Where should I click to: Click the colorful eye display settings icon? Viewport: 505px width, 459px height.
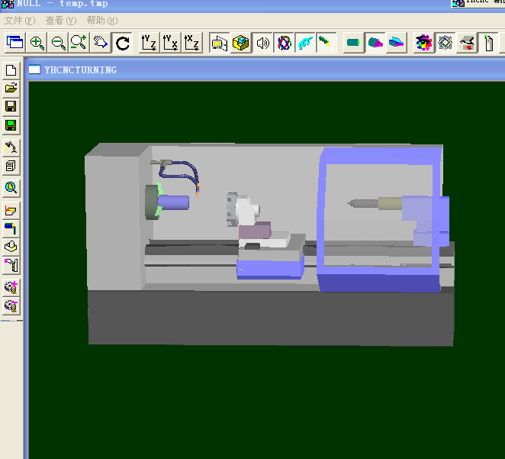423,43
